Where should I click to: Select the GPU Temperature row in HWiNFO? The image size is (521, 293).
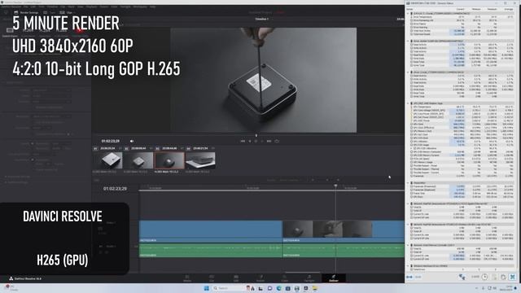(x=463, y=107)
